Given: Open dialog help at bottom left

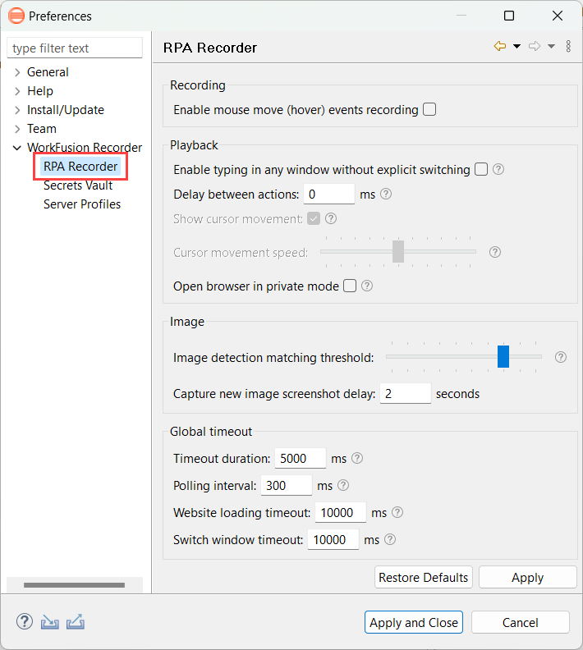Looking at the screenshot, I should [25, 621].
